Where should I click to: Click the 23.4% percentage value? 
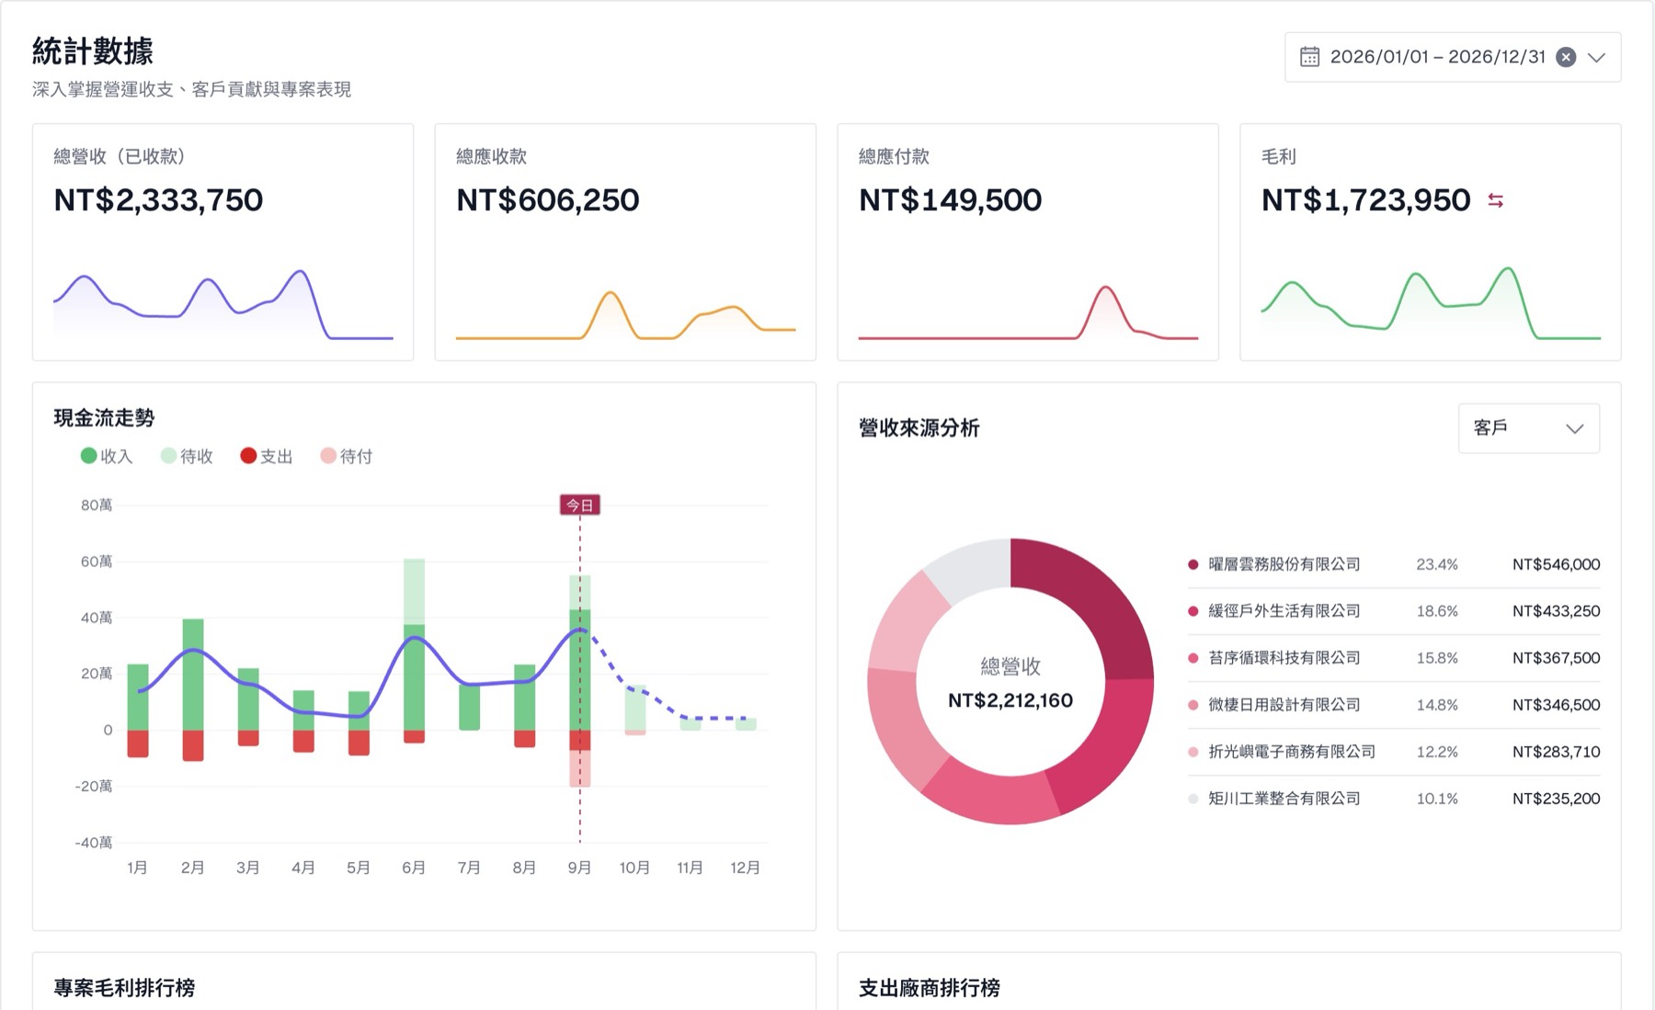pos(1437,564)
